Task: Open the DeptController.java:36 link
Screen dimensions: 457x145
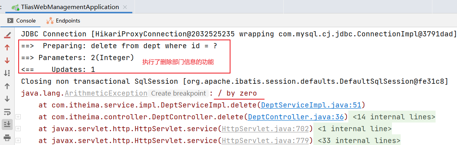Action: point(296,117)
